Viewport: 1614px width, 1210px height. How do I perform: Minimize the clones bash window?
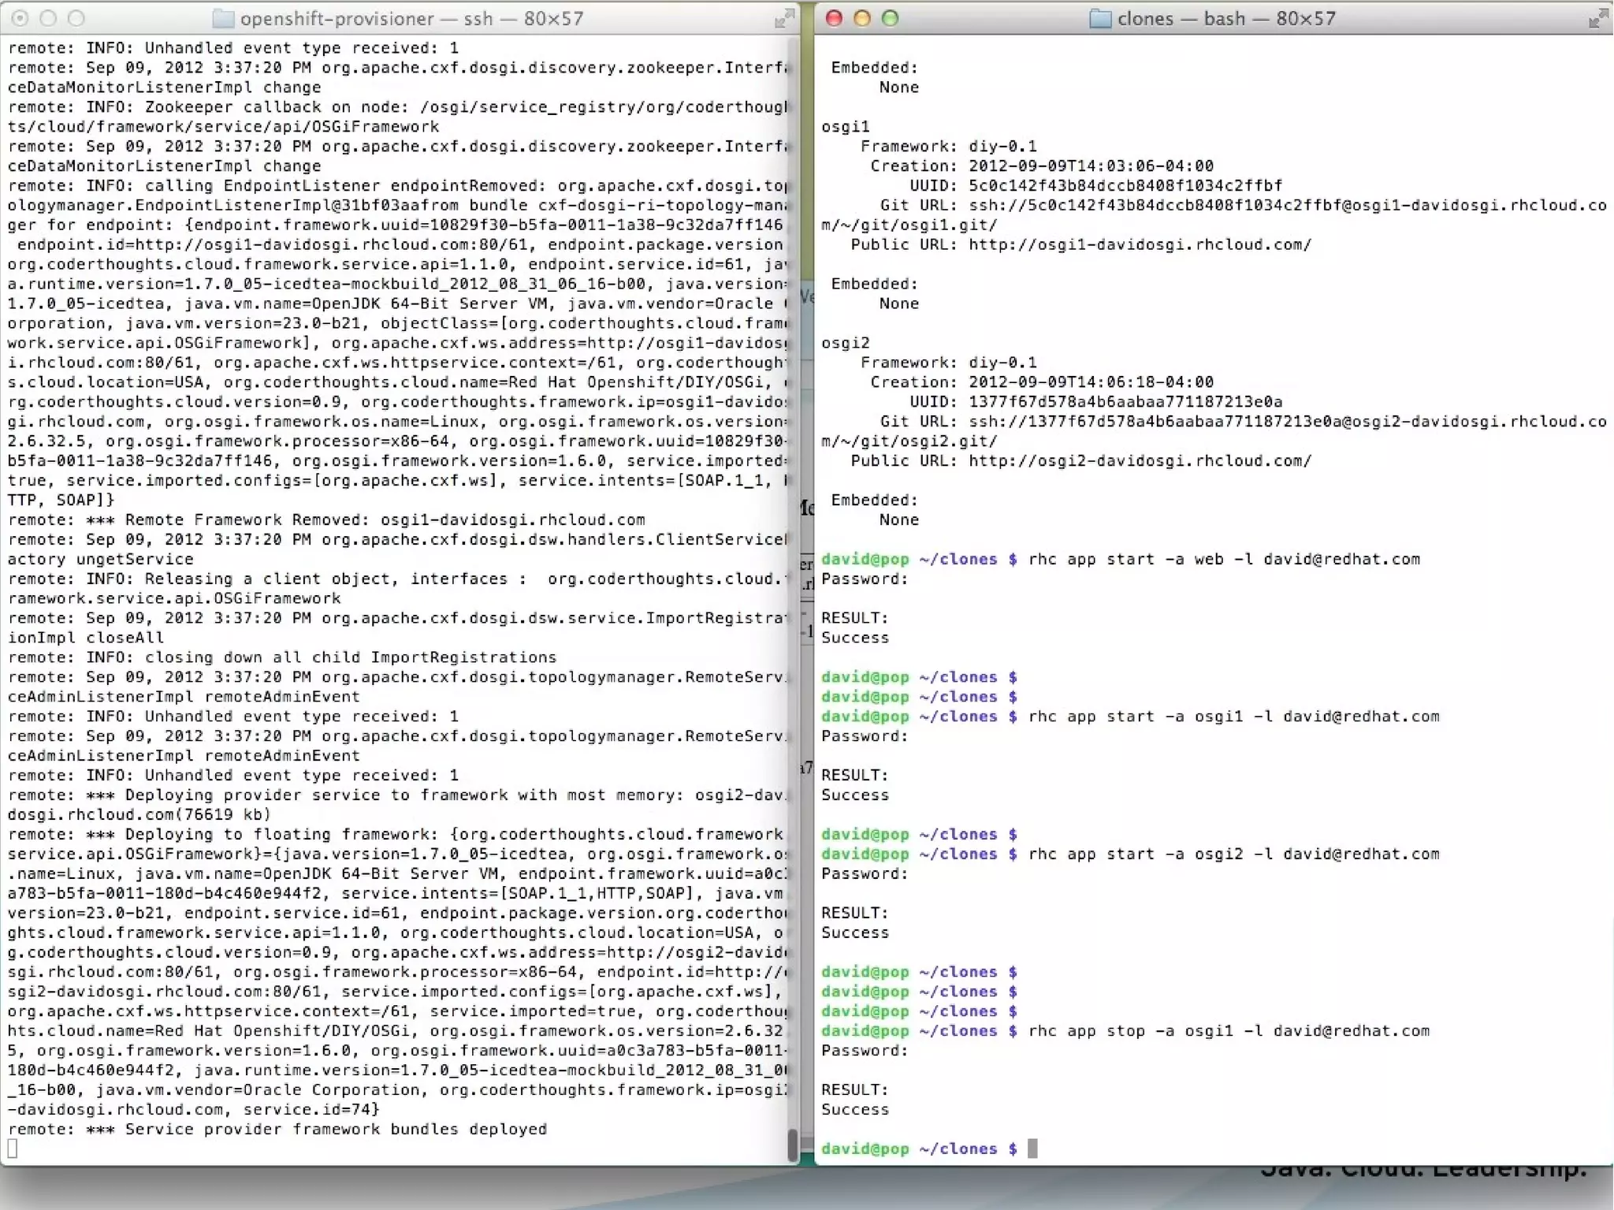(x=862, y=18)
